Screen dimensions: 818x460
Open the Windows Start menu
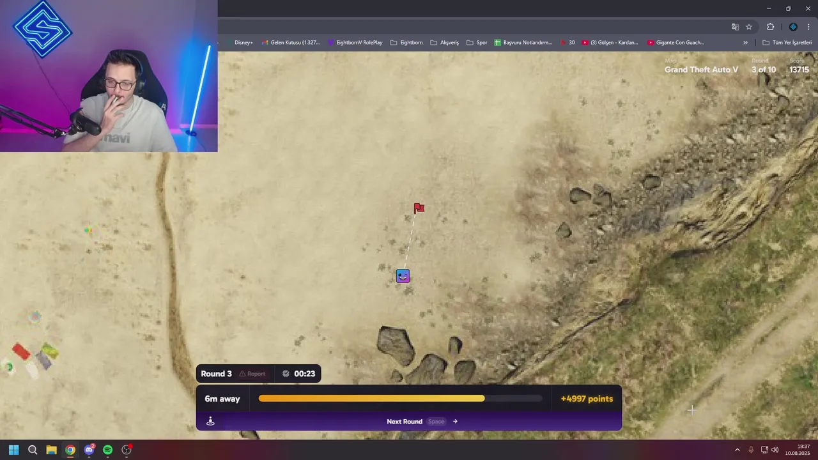[13, 450]
